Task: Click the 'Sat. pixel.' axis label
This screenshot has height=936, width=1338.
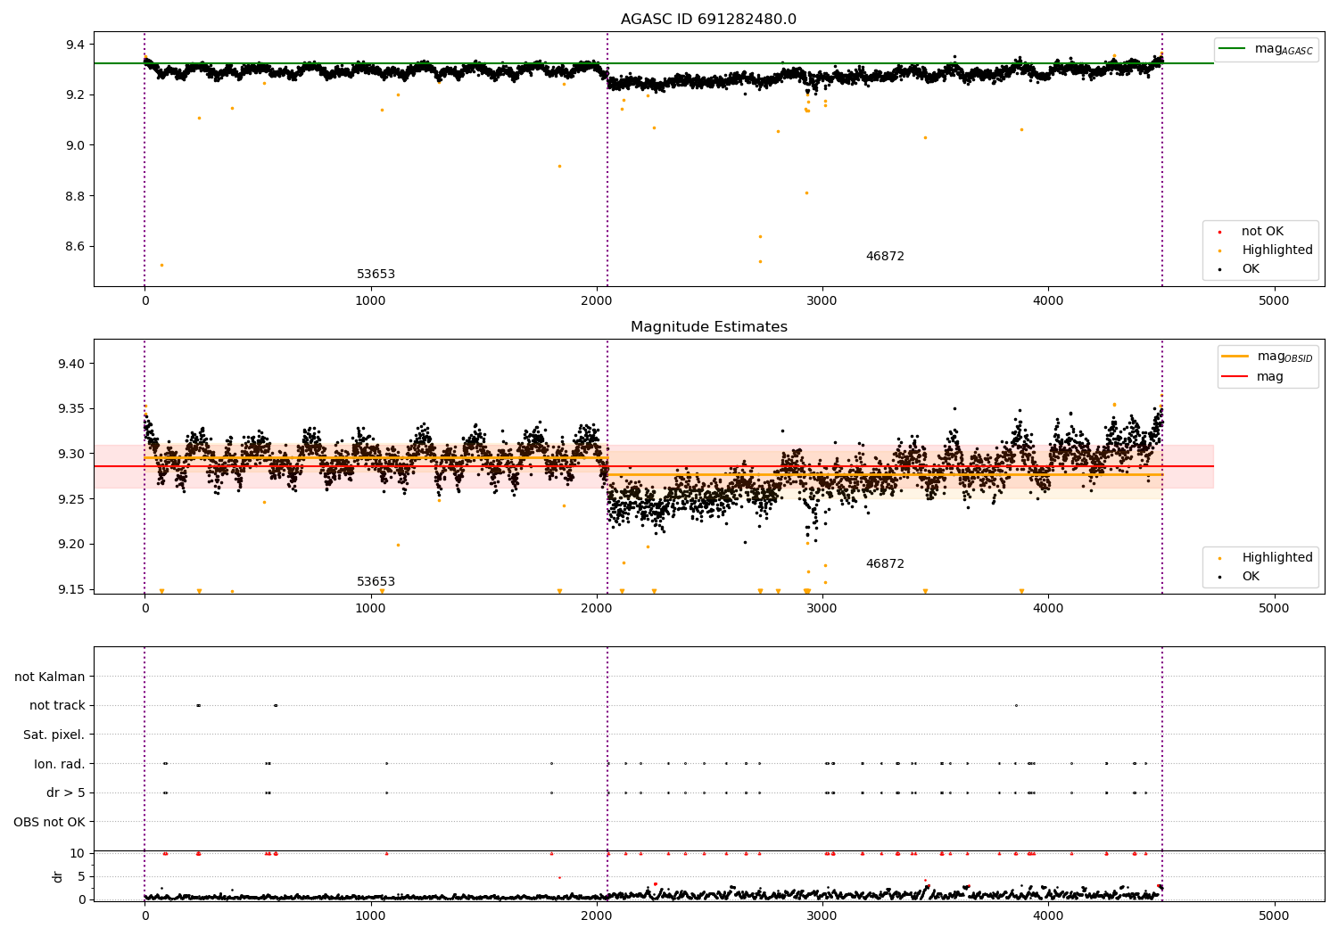Action: click(54, 735)
